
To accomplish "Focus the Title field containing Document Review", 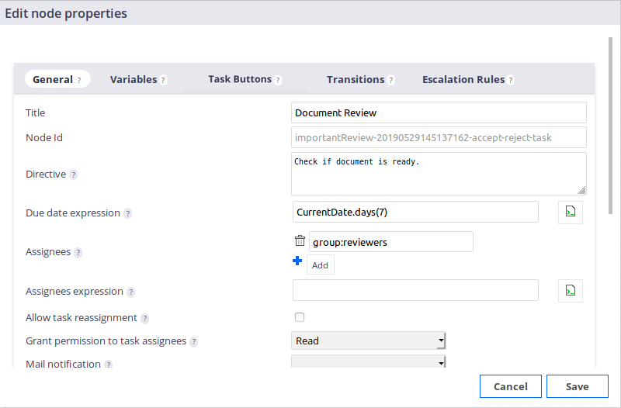I will pos(439,112).
